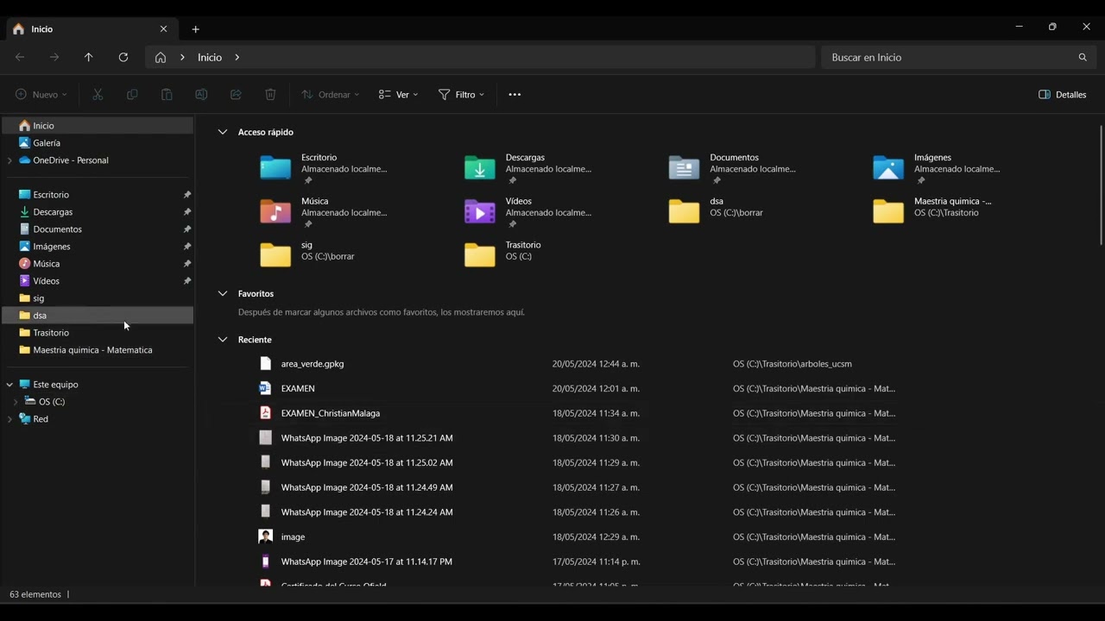Select the area_verde.gpkg file icon
Screen dimensions: 1105x621
266,364
